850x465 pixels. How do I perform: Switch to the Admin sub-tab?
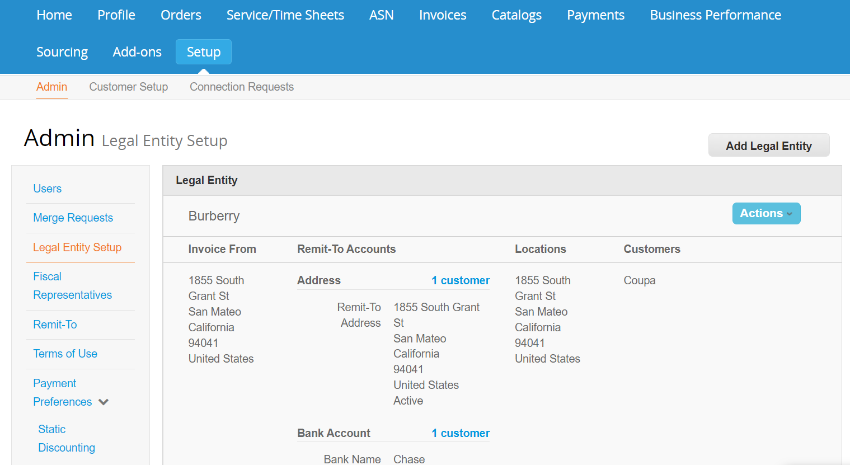[52, 87]
